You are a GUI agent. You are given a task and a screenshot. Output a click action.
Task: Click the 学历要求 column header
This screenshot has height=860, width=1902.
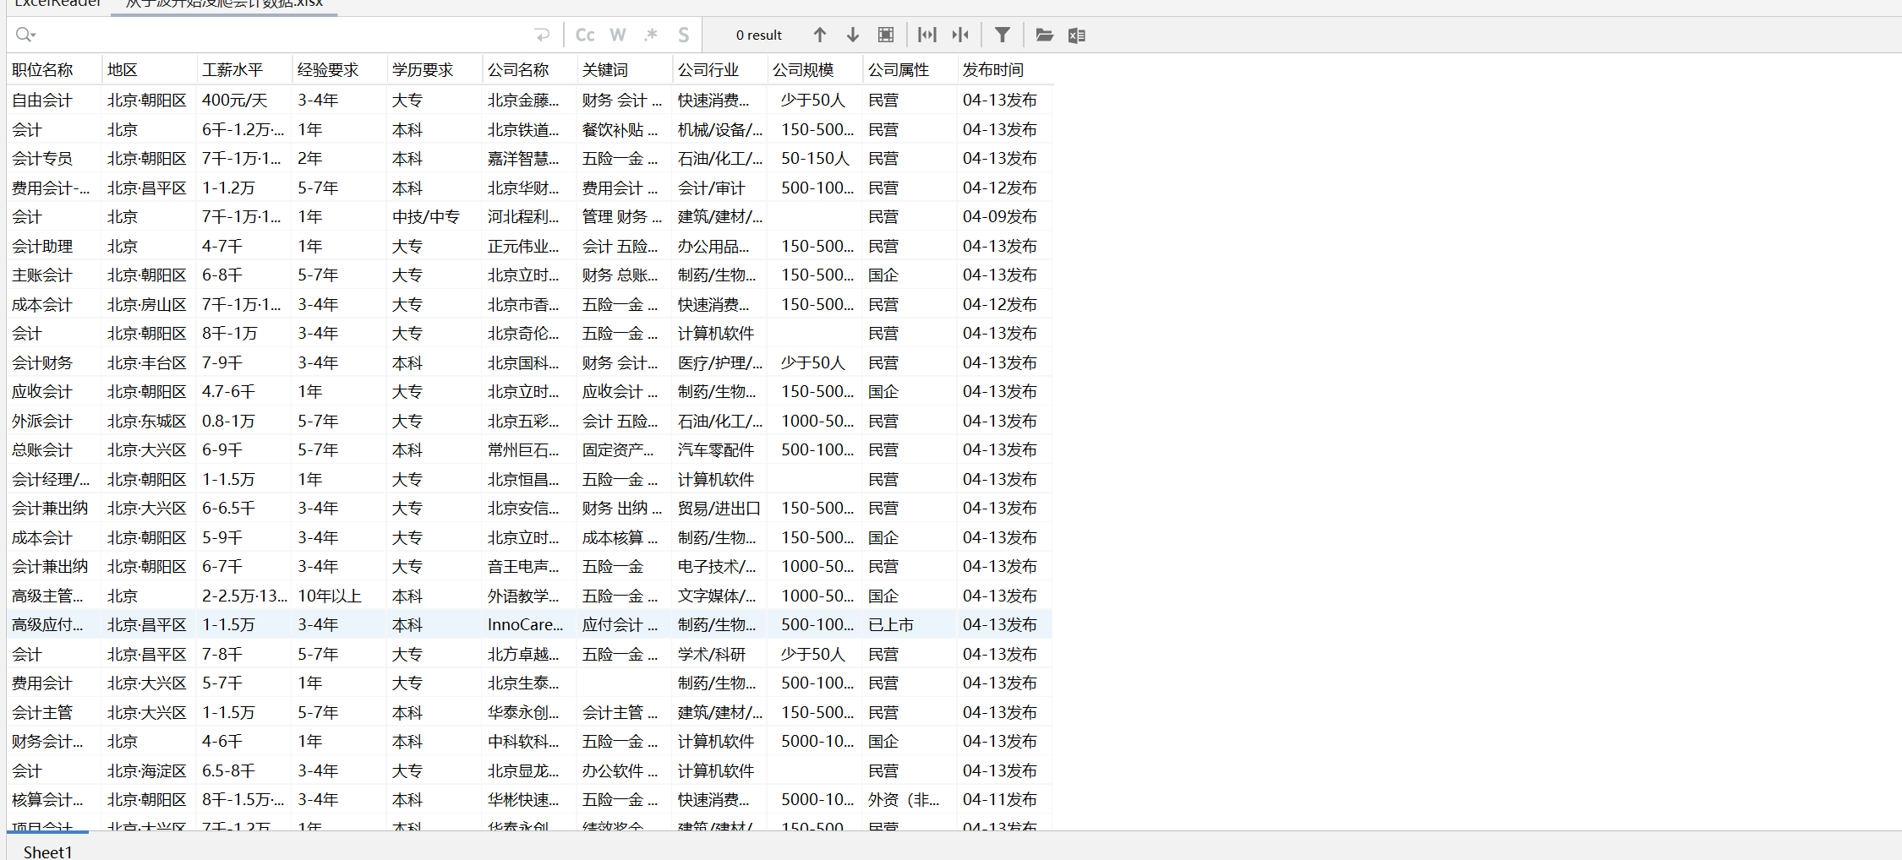pyautogui.click(x=435, y=69)
